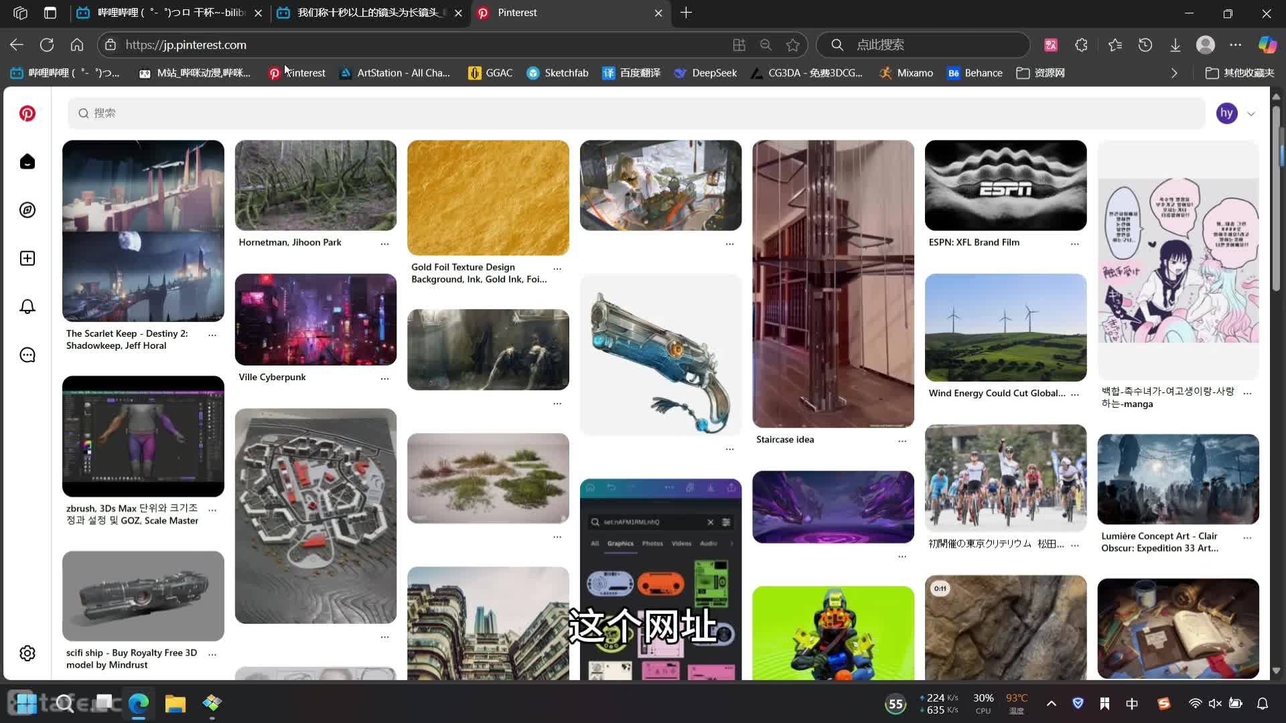1286x723 pixels.
Task: Open the Explore compass icon
Action: (27, 210)
